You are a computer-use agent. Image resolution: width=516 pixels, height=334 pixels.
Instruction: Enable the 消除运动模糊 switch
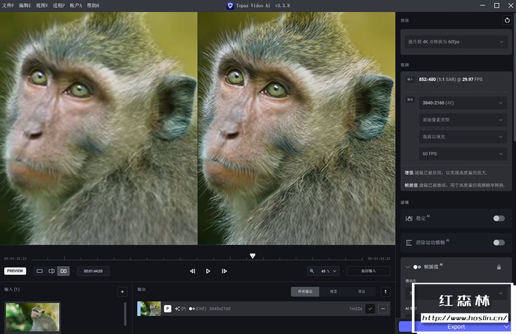[498, 243]
